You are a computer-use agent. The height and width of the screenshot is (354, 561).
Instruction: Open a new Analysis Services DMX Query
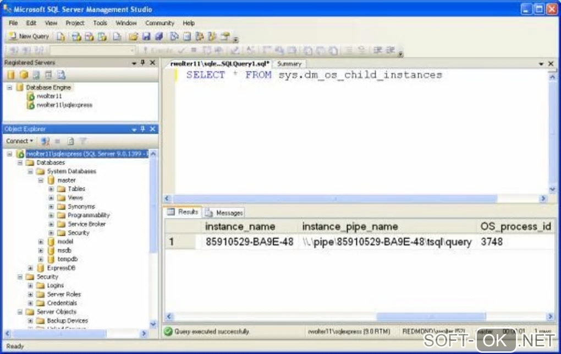[x=89, y=36]
